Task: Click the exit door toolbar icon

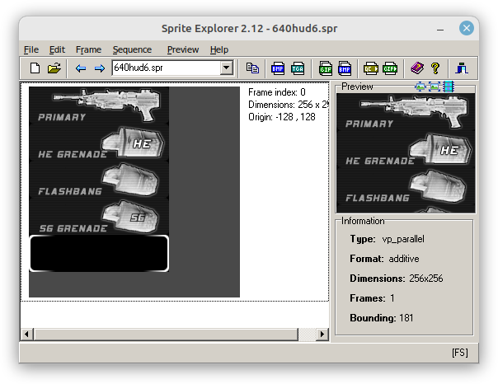Action: pyautogui.click(x=462, y=68)
